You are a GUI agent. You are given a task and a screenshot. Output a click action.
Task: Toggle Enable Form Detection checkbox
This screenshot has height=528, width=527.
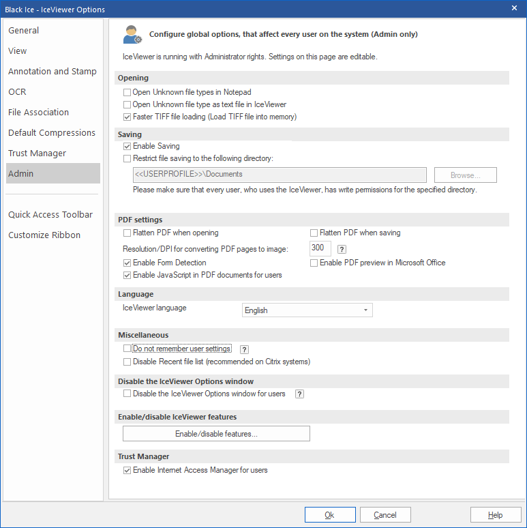point(127,263)
